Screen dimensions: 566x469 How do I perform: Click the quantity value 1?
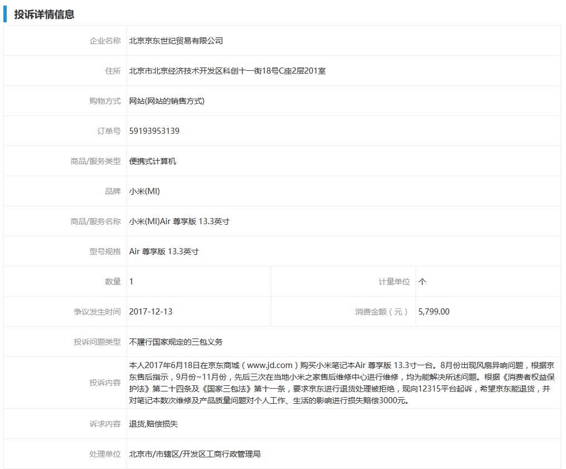(130, 281)
